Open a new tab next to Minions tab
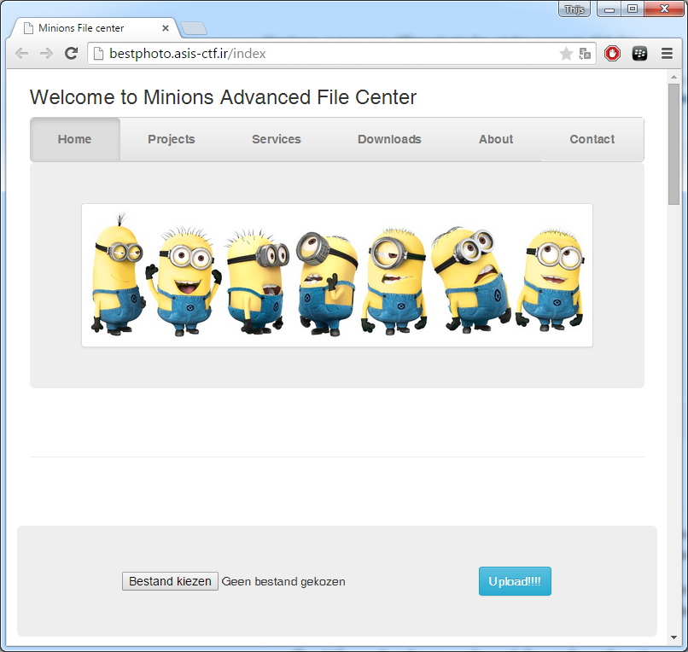Screen dimensions: 688x652 pyautogui.click(x=194, y=28)
